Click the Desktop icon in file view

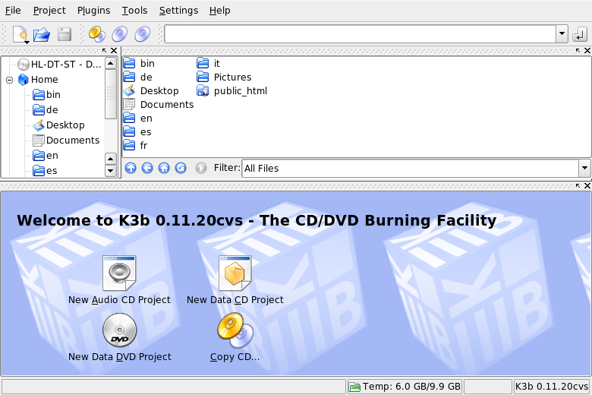(130, 90)
